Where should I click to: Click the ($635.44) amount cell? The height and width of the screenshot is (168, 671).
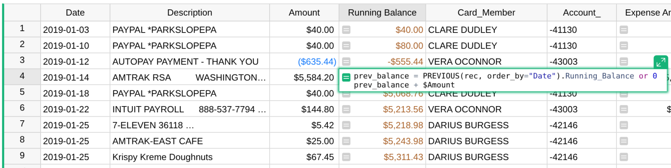[304, 61]
